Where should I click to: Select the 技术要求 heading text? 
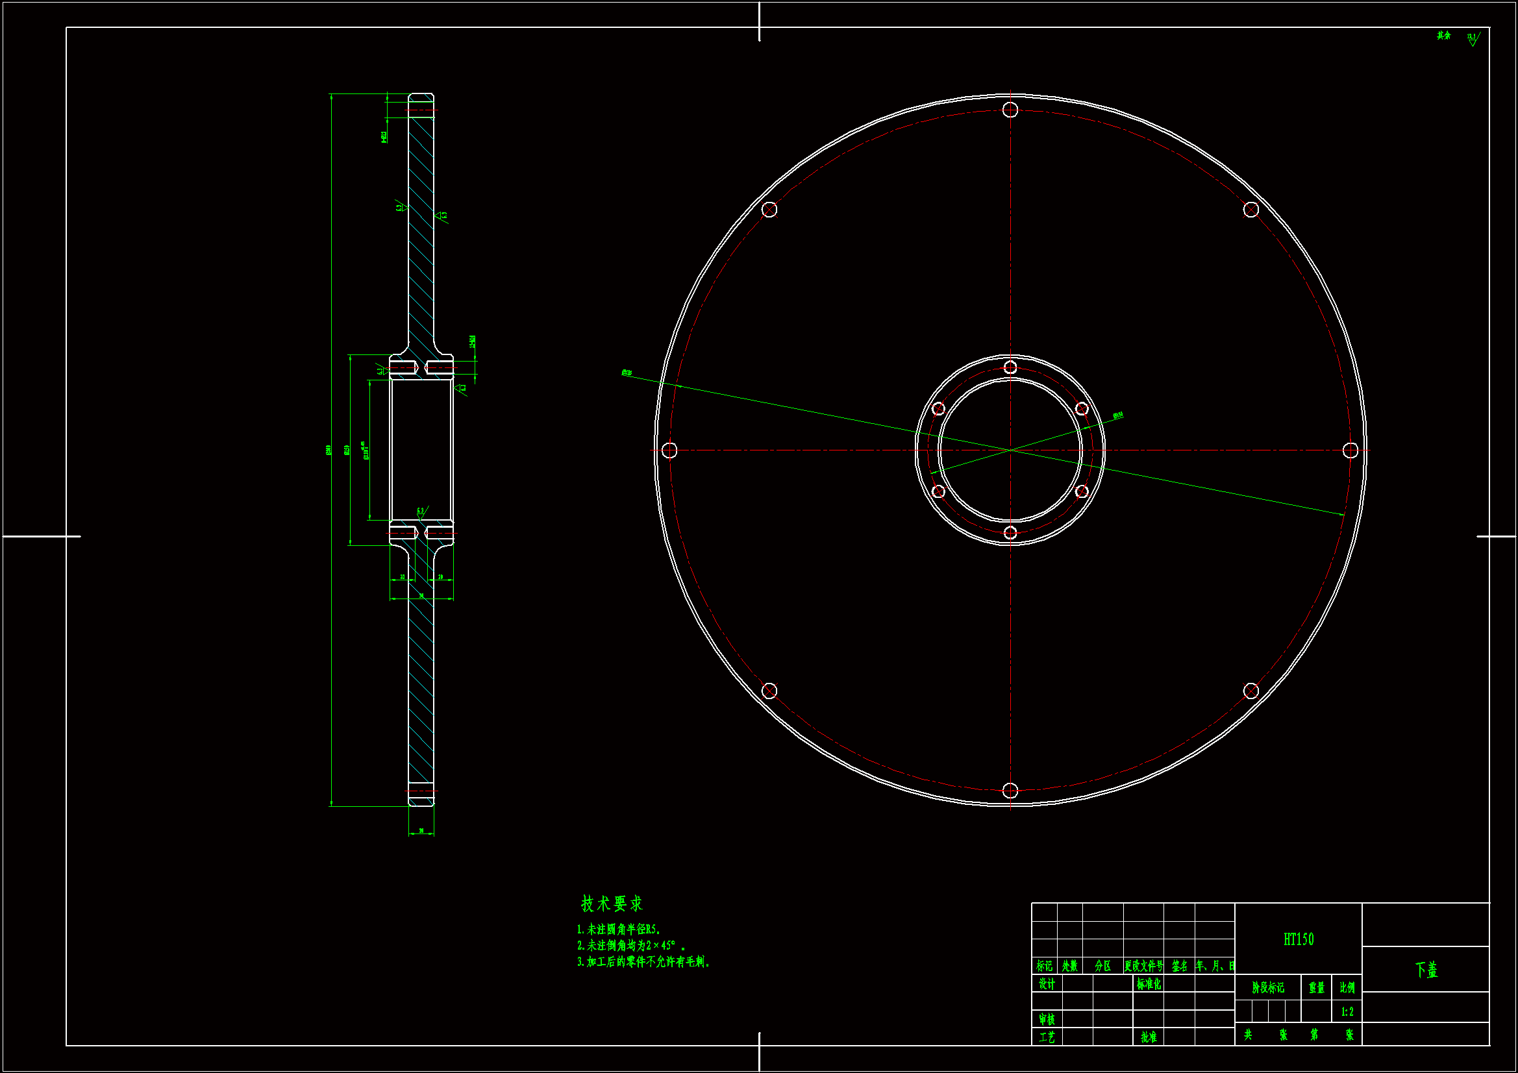coord(612,904)
